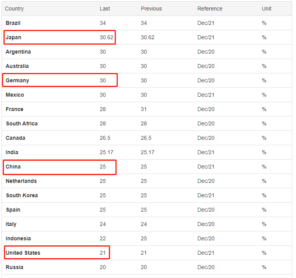Click the Spain country link

(x=13, y=210)
